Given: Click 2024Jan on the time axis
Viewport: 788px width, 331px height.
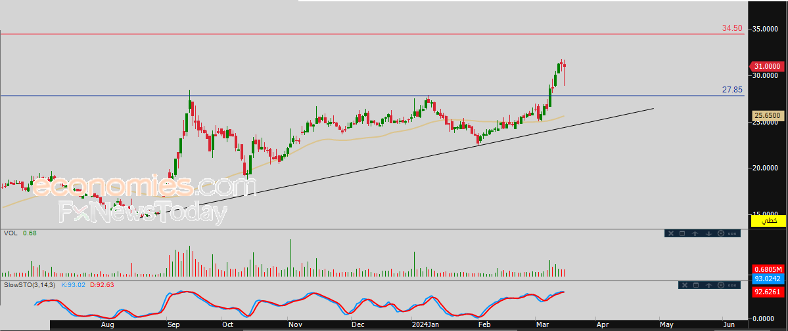Looking at the screenshot, I should pos(424,324).
